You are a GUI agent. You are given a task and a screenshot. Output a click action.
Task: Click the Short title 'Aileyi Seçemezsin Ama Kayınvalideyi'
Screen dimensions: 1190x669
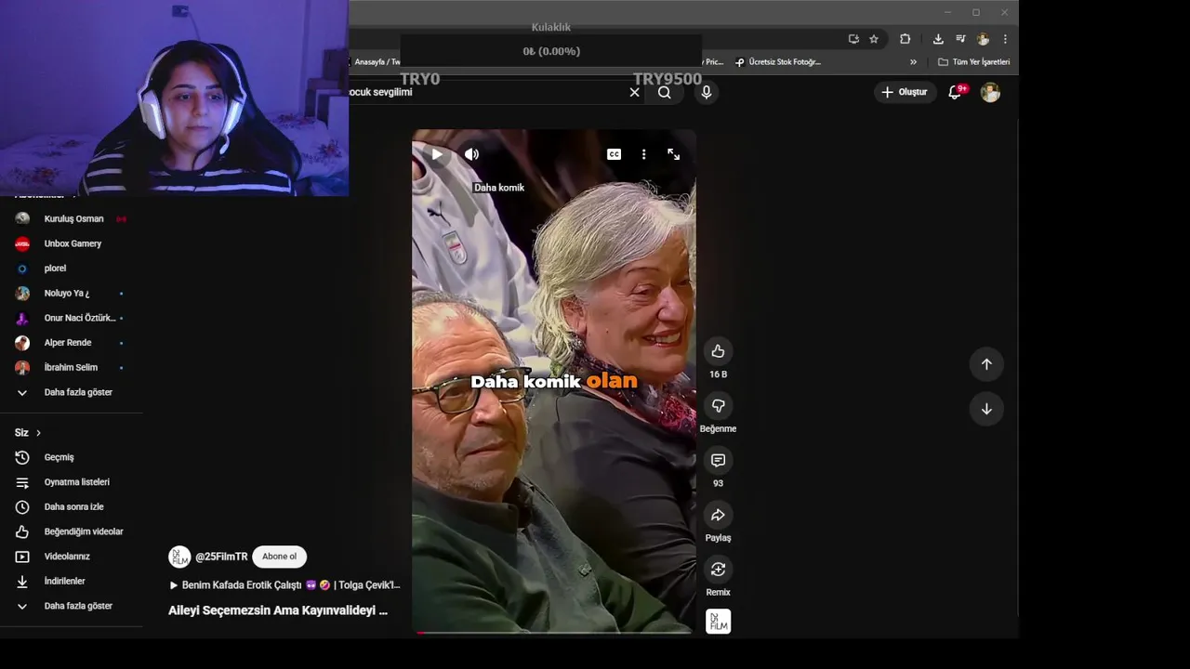(x=278, y=610)
